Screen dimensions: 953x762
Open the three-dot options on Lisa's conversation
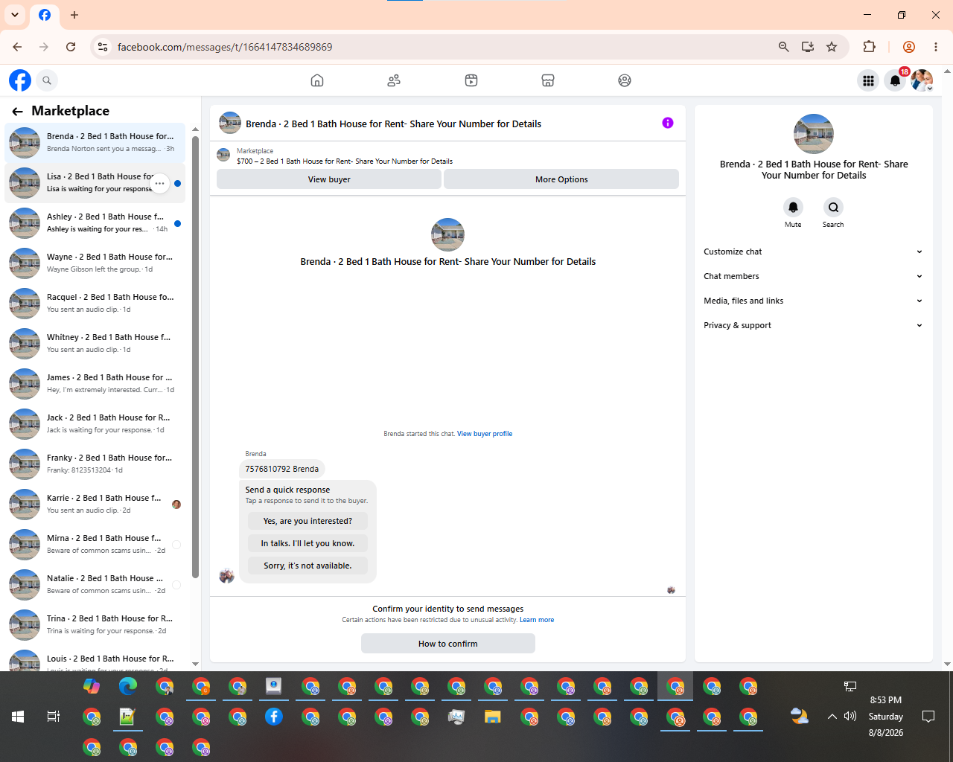(x=159, y=183)
